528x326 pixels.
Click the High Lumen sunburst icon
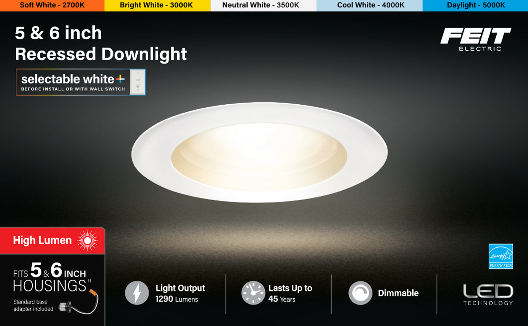[87, 241]
